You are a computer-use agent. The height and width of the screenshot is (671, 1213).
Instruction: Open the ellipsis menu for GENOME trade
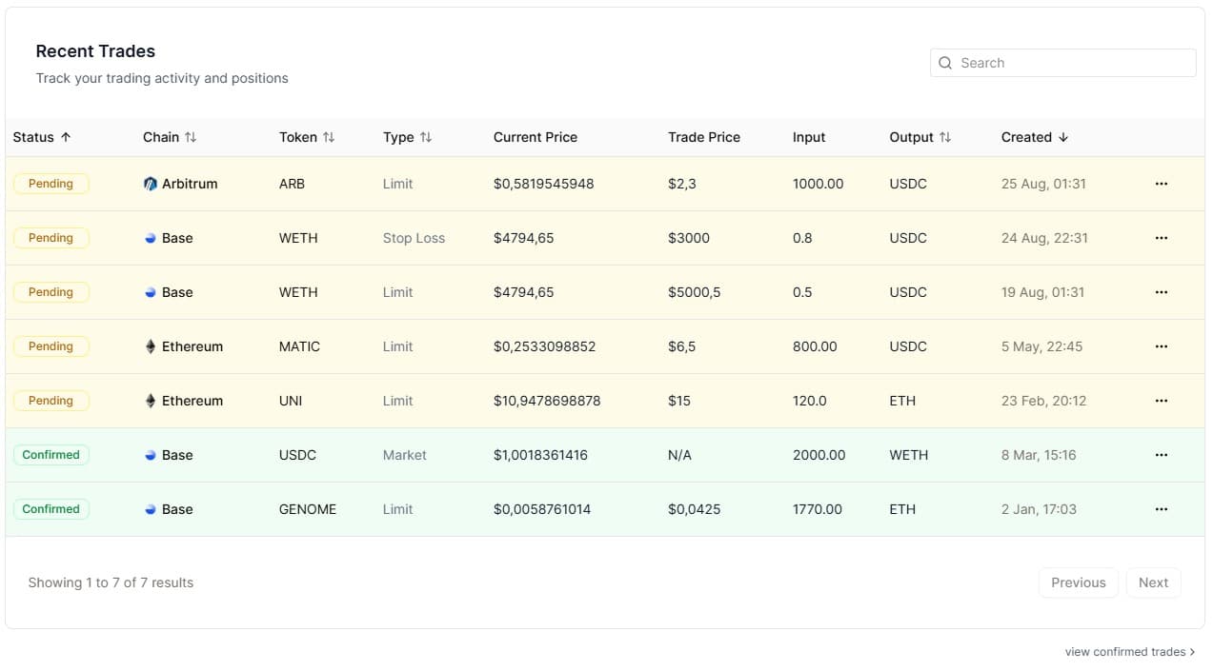tap(1161, 509)
